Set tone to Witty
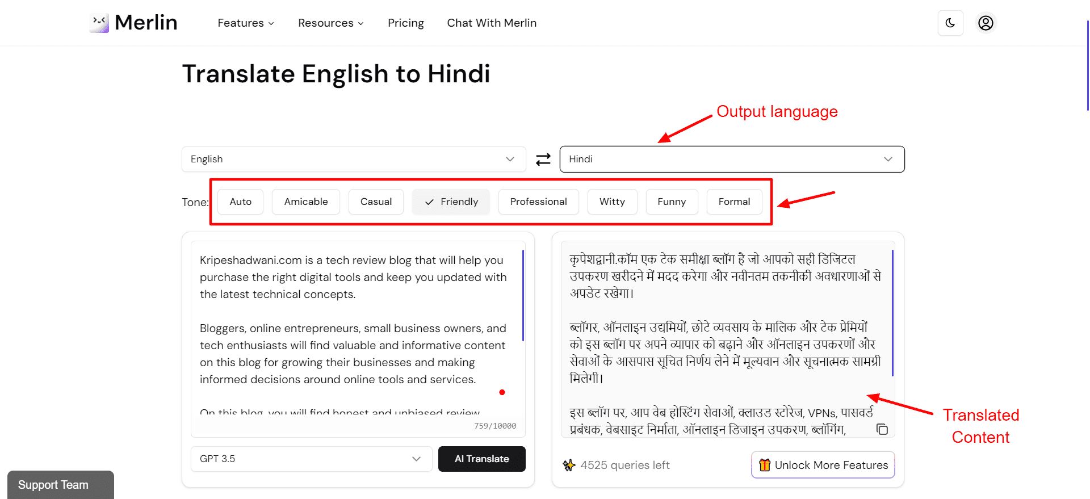This screenshot has height=499, width=1090. pyautogui.click(x=612, y=202)
